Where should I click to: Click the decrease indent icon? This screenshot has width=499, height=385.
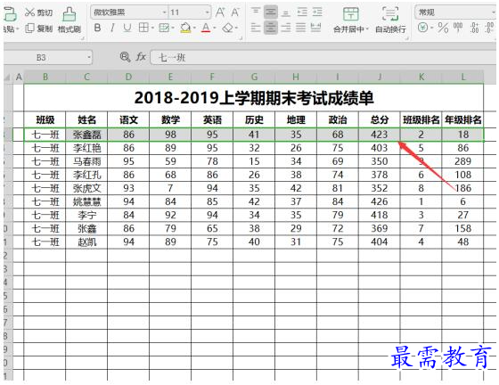pos(302,12)
